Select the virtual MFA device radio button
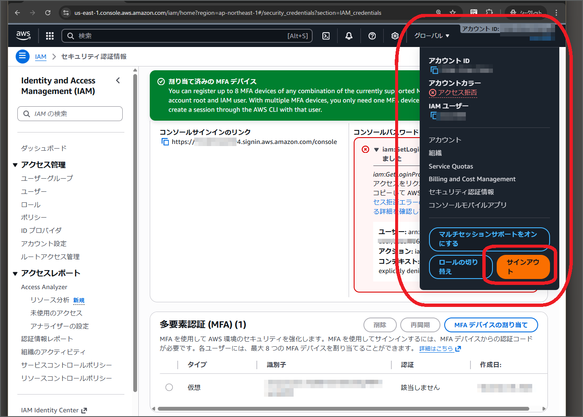The width and height of the screenshot is (583, 417). pos(169,387)
